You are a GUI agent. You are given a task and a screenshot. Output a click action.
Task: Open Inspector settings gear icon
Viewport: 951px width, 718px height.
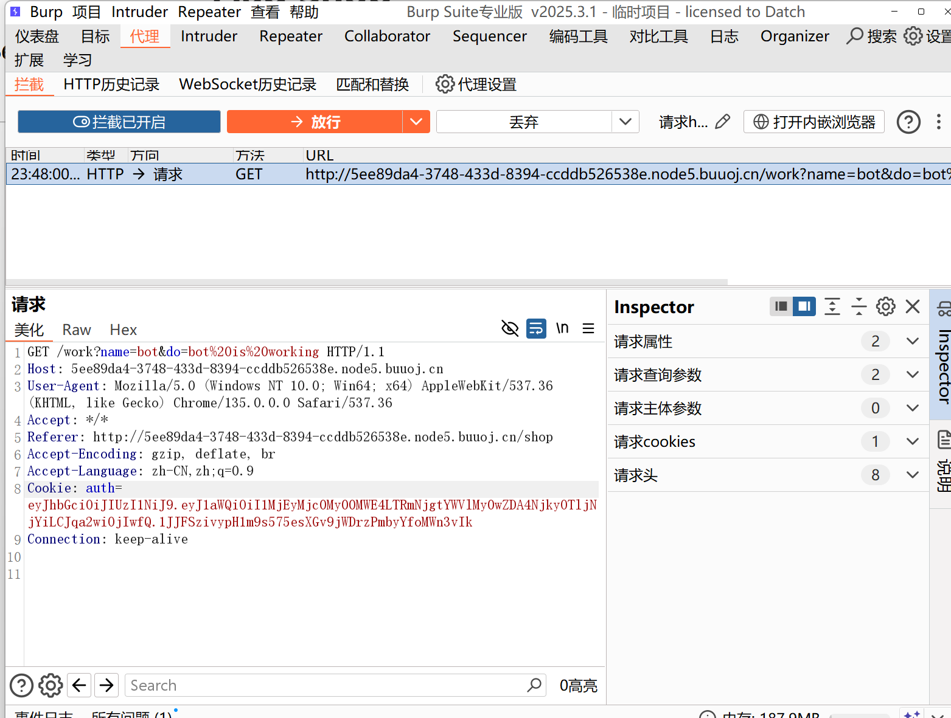[x=885, y=306]
